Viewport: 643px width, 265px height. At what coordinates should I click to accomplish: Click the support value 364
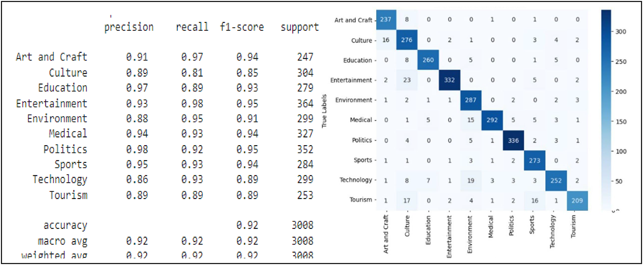point(305,103)
